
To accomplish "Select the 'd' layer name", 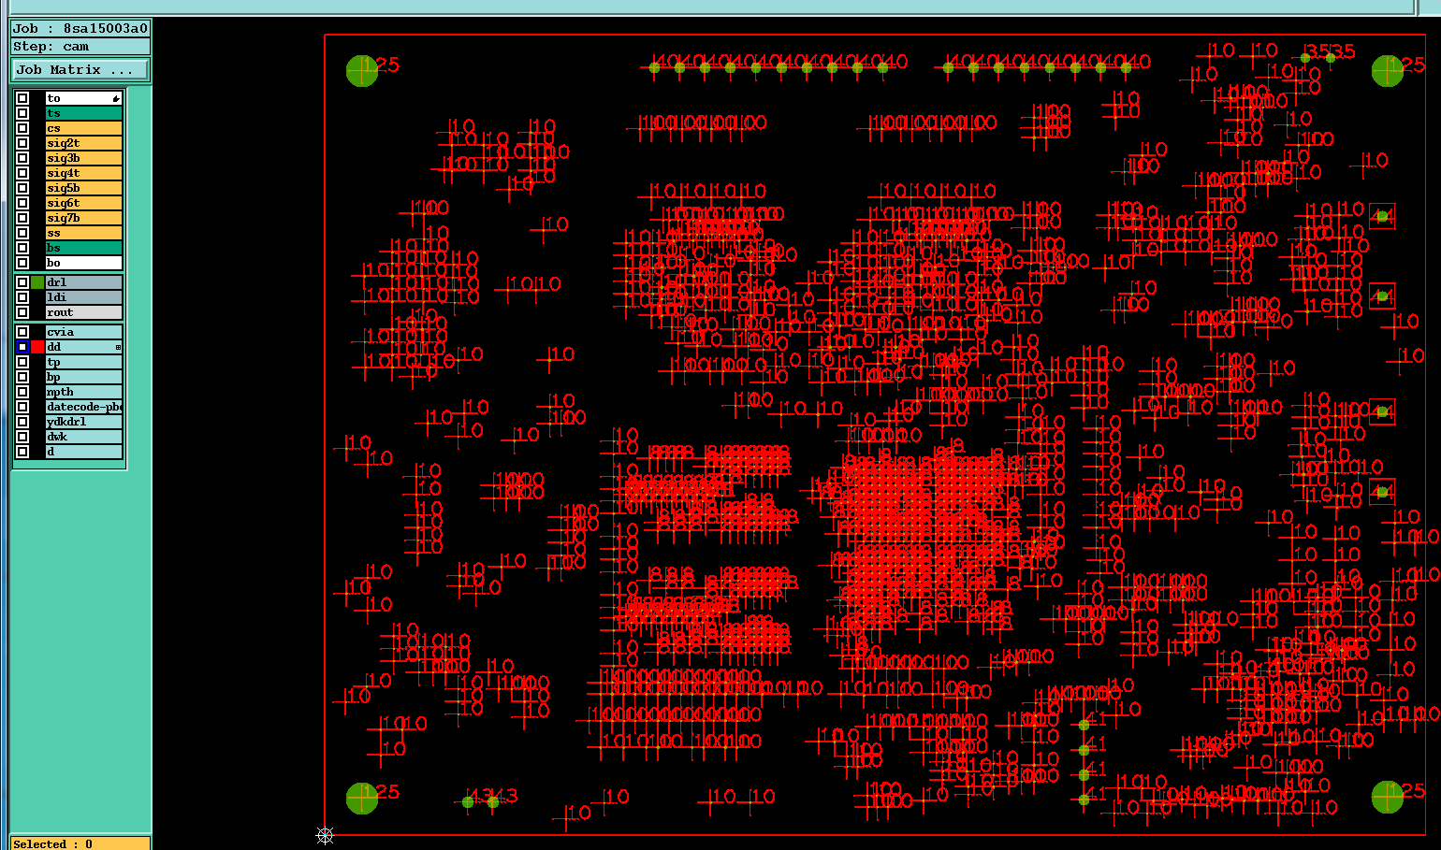I will (84, 452).
